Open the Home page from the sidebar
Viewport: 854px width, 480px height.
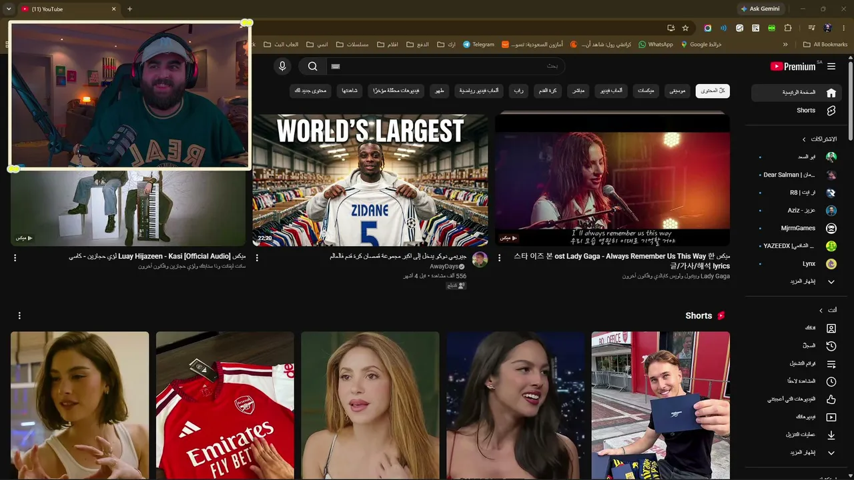[797, 93]
